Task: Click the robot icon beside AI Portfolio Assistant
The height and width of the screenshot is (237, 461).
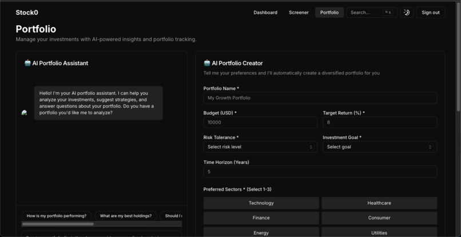Action: (x=27, y=63)
